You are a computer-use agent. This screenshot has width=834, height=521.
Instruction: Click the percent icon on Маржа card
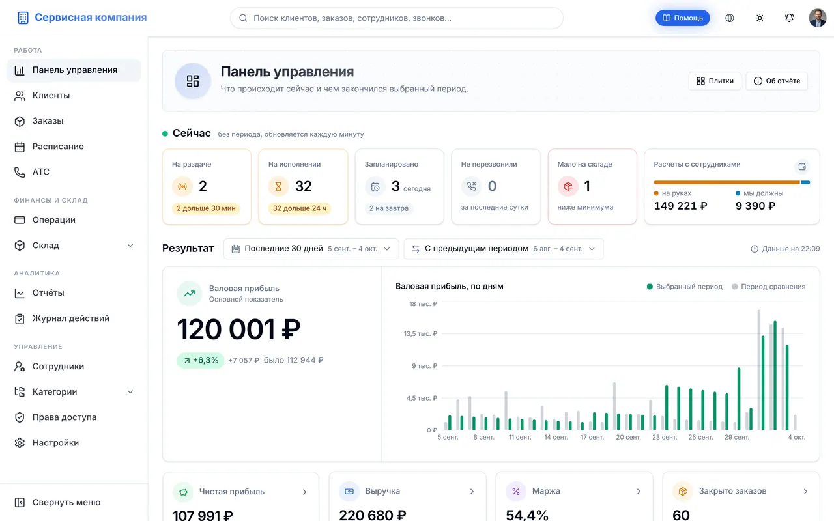[x=516, y=492]
